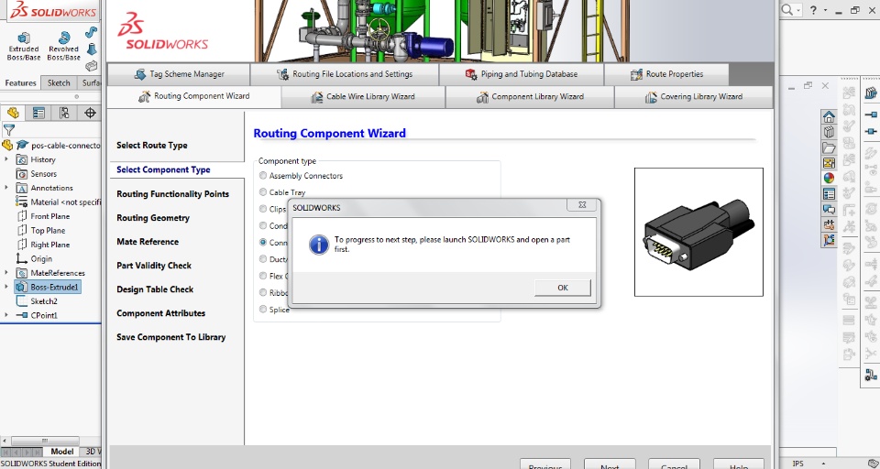Switch to Component Library Wizard tab

(x=530, y=96)
